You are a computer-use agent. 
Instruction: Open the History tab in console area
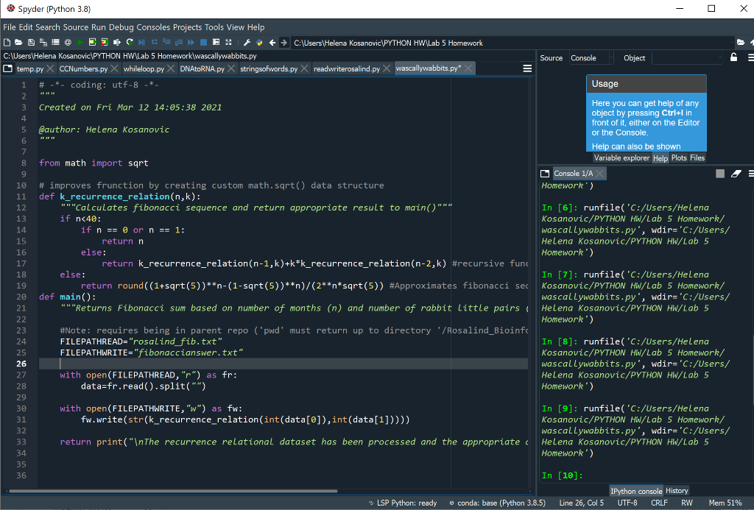pyautogui.click(x=676, y=491)
